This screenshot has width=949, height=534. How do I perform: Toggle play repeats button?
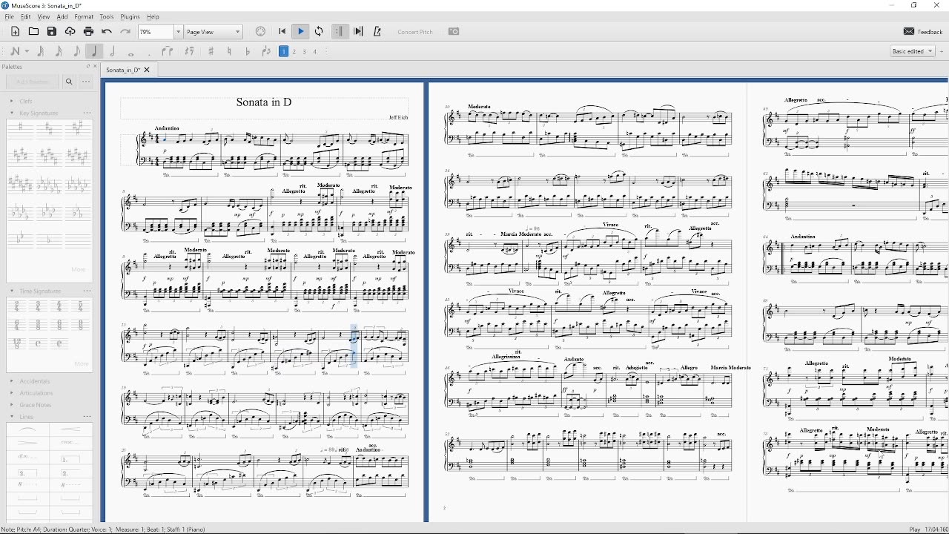340,32
